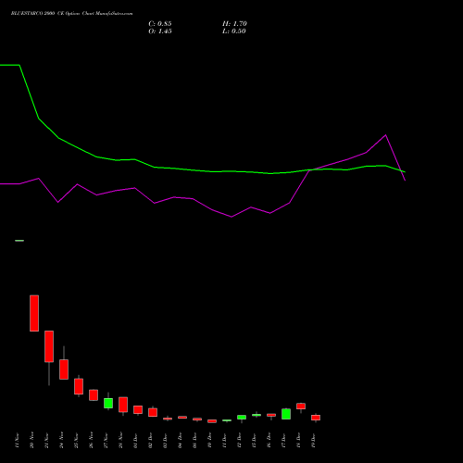
Task: Click the green line's flat top-left start
Action: tap(10, 65)
